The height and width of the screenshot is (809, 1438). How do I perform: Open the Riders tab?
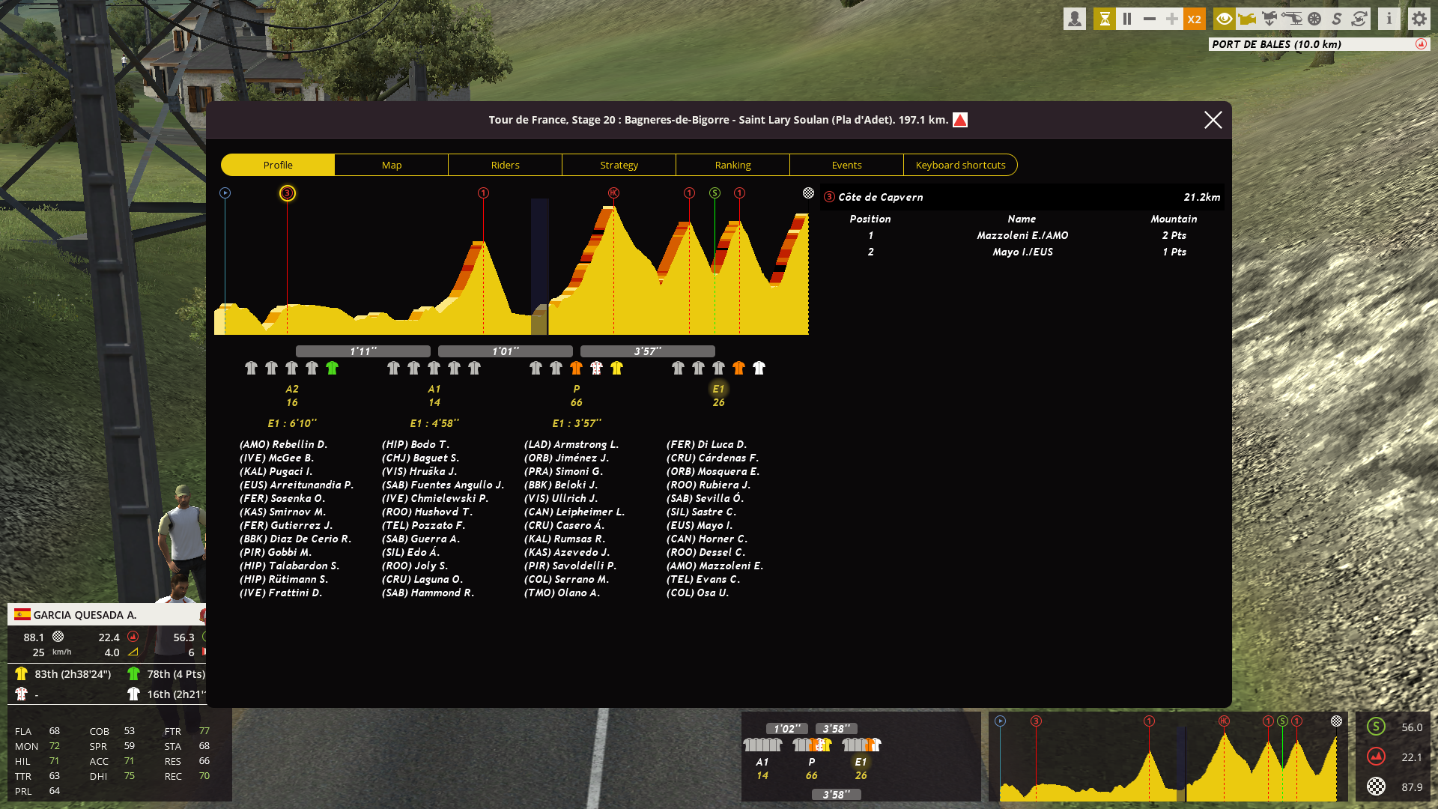pos(506,165)
